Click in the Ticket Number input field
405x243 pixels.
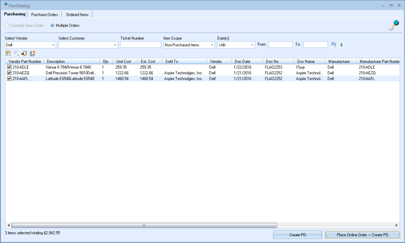[x=140, y=45]
